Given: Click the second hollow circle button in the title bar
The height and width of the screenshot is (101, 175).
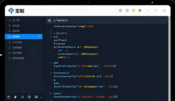Looking at the screenshot, I should 127,10.
